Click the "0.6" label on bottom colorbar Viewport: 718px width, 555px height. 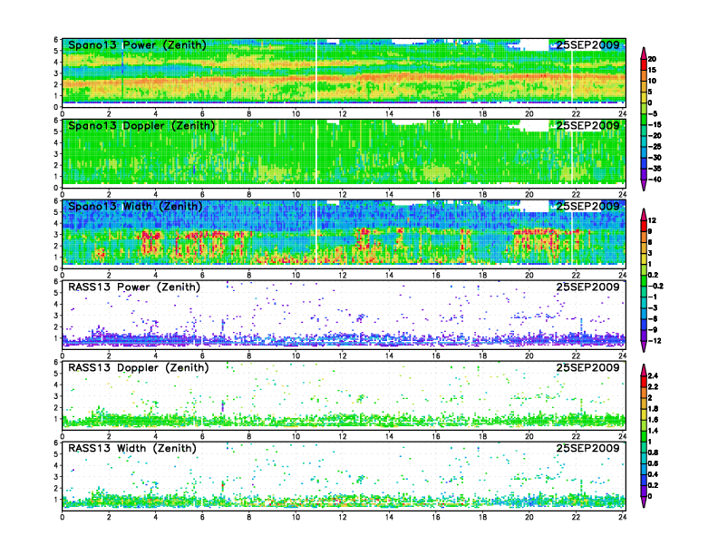tap(653, 463)
